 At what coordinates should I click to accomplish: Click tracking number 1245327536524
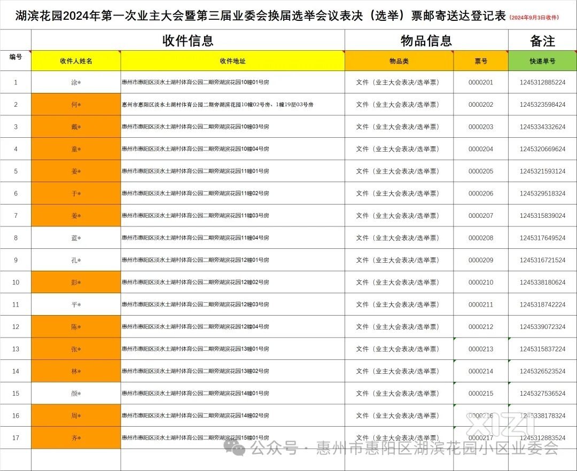click(542, 394)
